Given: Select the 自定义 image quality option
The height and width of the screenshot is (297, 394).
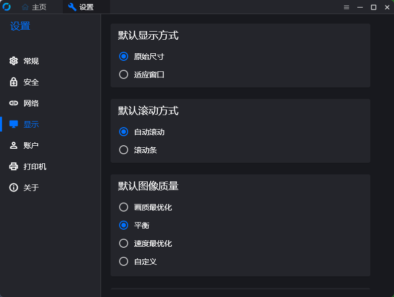Looking at the screenshot, I should pos(124,262).
